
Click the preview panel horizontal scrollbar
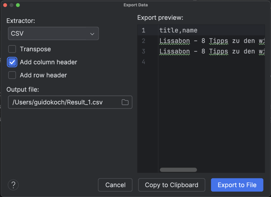[x=178, y=170]
